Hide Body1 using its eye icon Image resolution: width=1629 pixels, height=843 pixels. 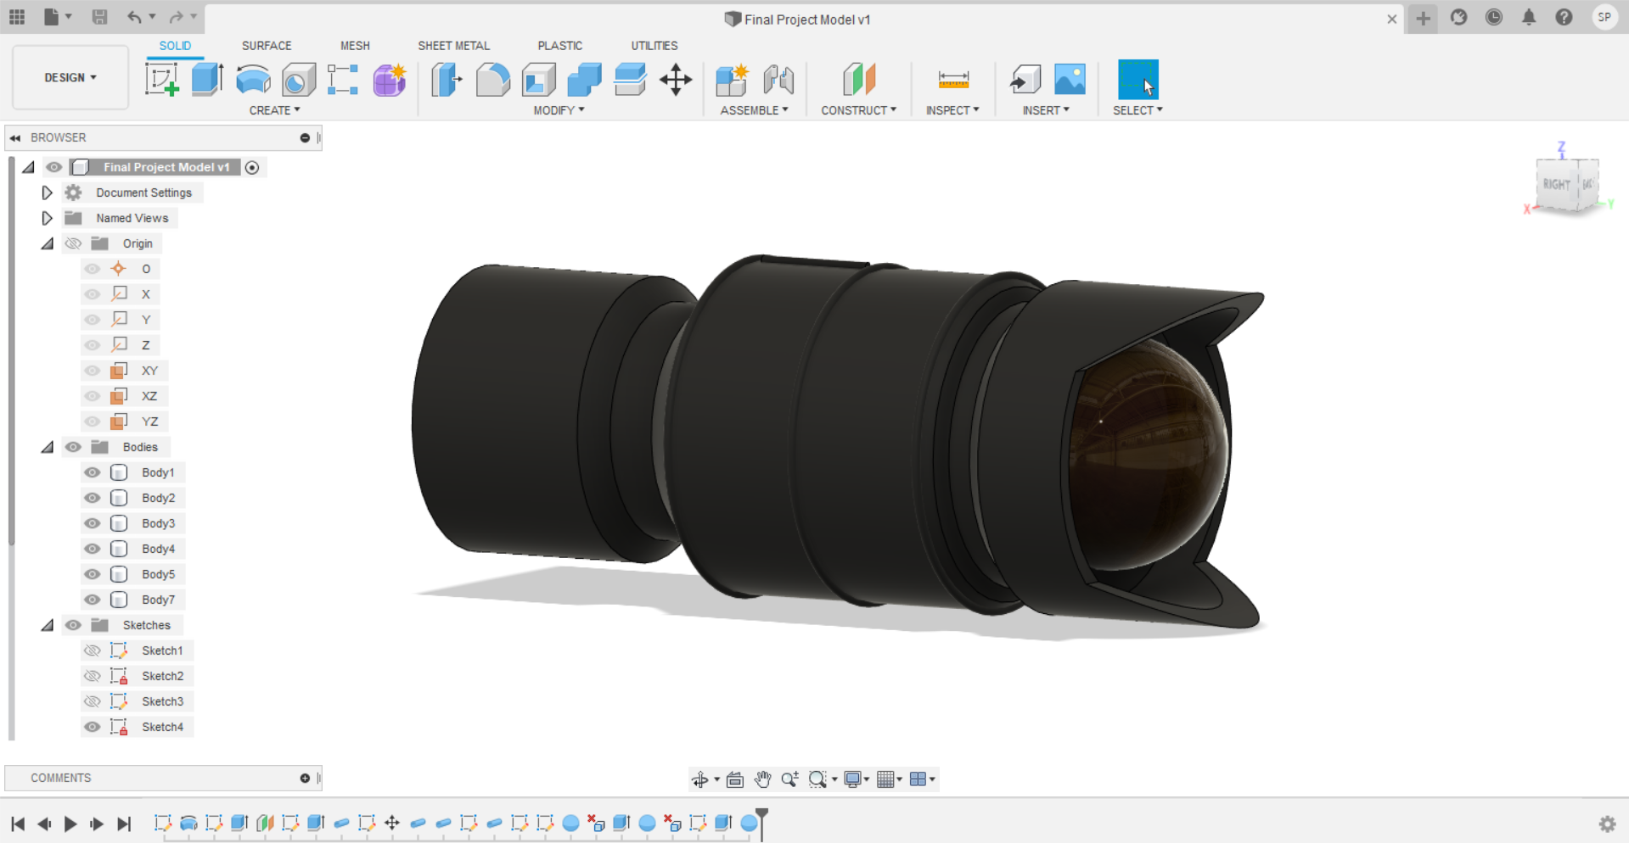point(93,472)
